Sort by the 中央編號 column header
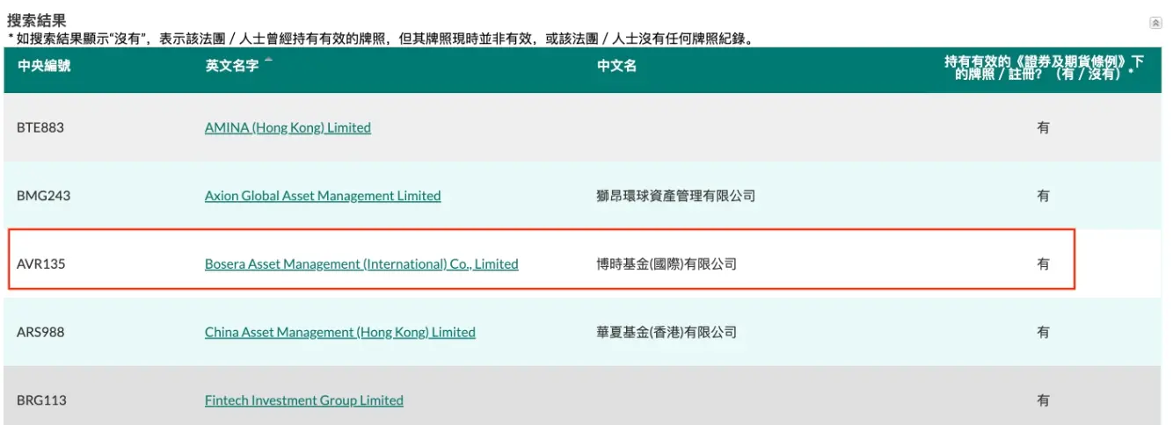1173x425 pixels. (x=44, y=67)
